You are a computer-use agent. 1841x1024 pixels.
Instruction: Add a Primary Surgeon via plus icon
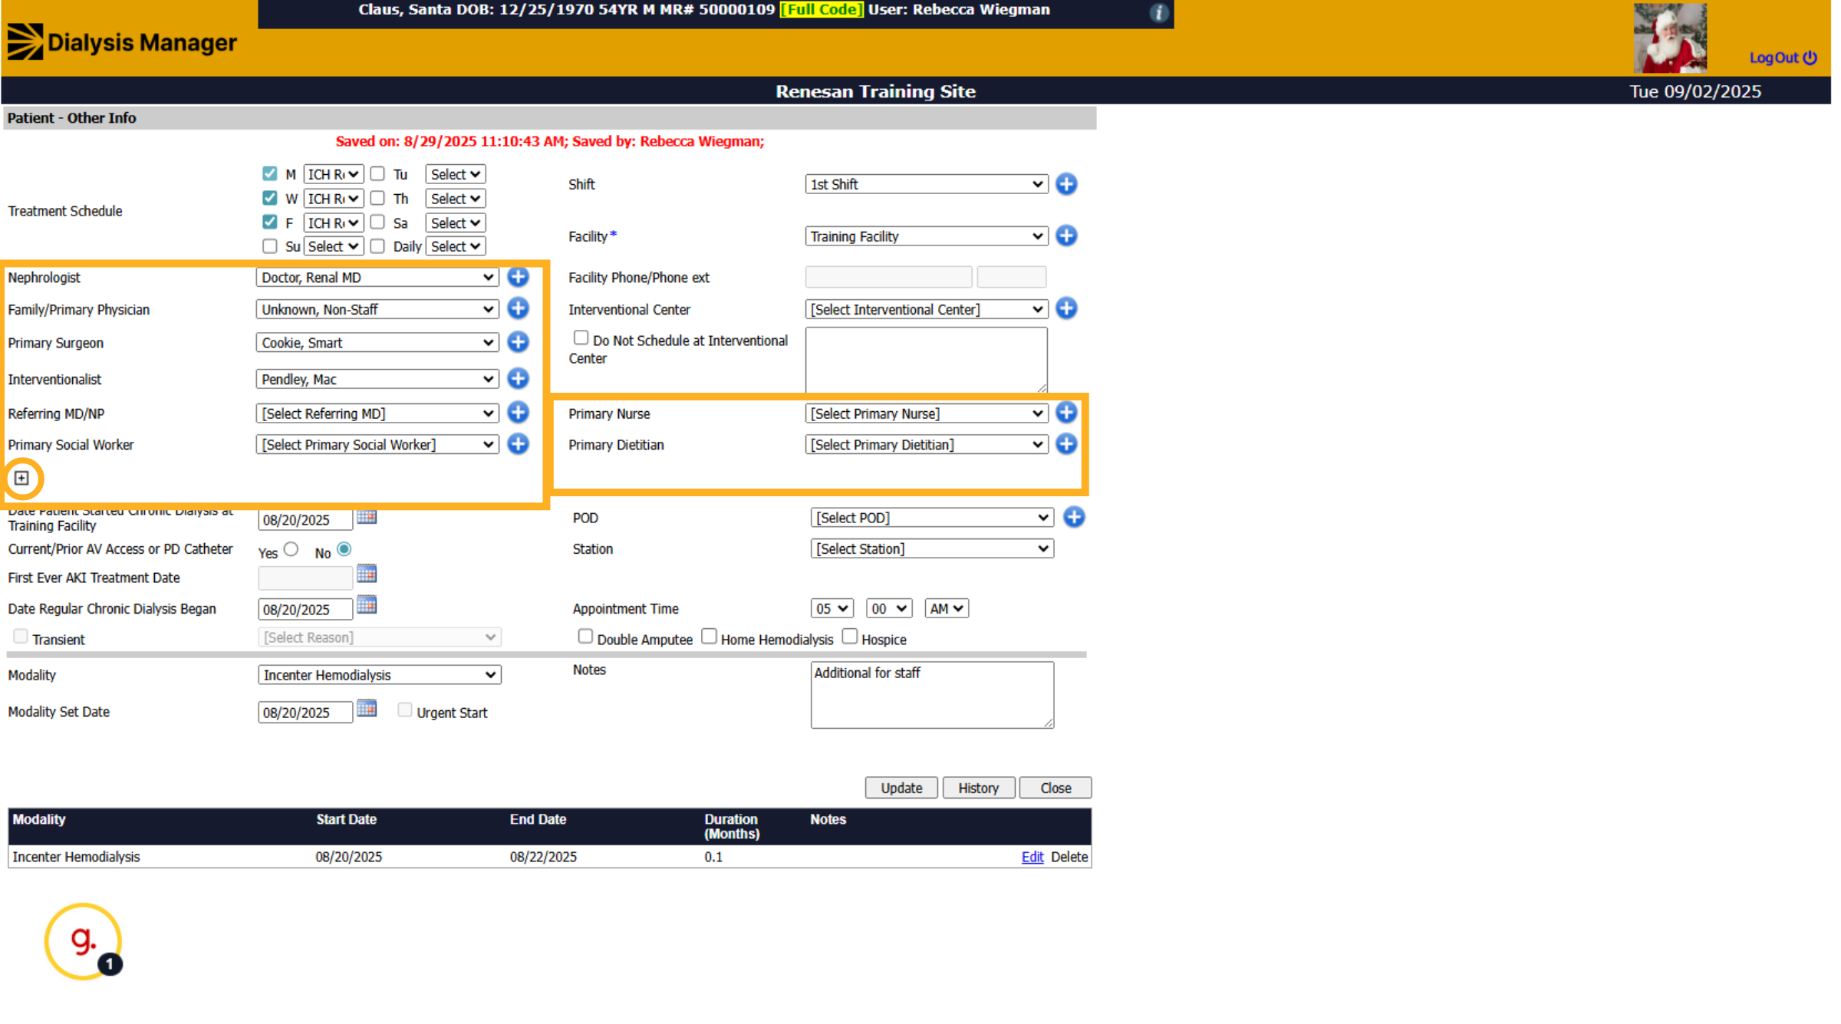click(x=519, y=342)
